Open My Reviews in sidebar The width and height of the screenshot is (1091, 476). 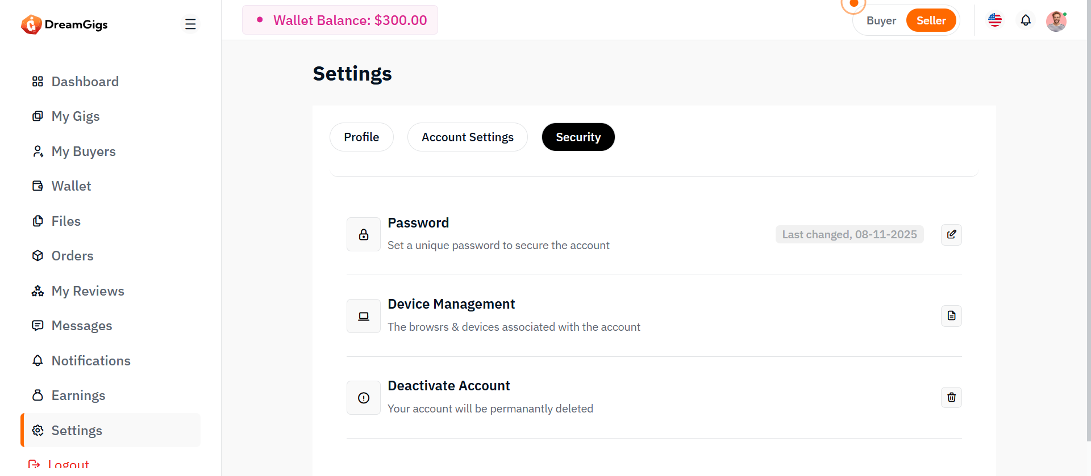pyautogui.click(x=88, y=291)
